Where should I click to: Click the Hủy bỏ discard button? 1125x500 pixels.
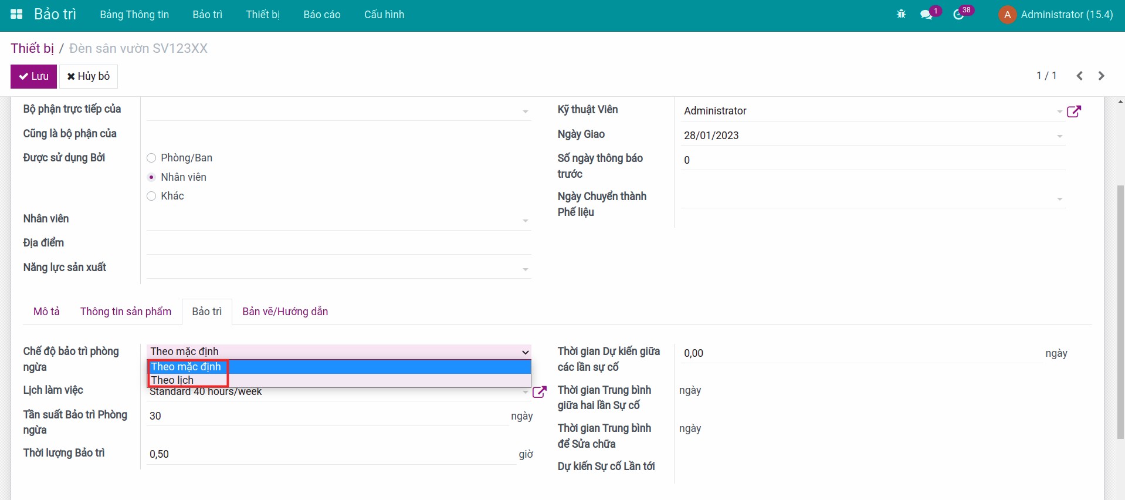tap(89, 76)
